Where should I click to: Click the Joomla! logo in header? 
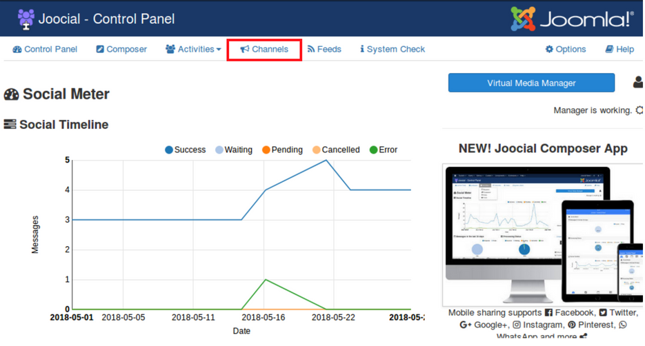pos(572,19)
